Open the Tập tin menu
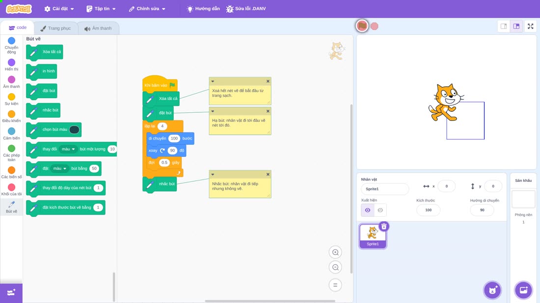The image size is (540, 303). (101, 9)
